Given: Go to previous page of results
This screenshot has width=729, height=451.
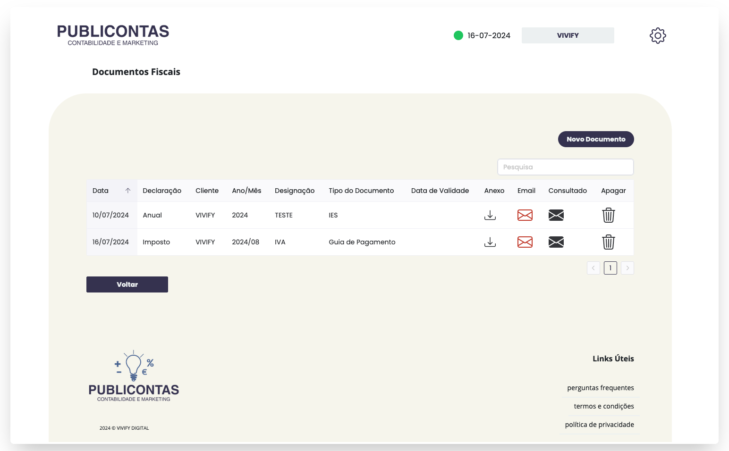Looking at the screenshot, I should pos(593,268).
